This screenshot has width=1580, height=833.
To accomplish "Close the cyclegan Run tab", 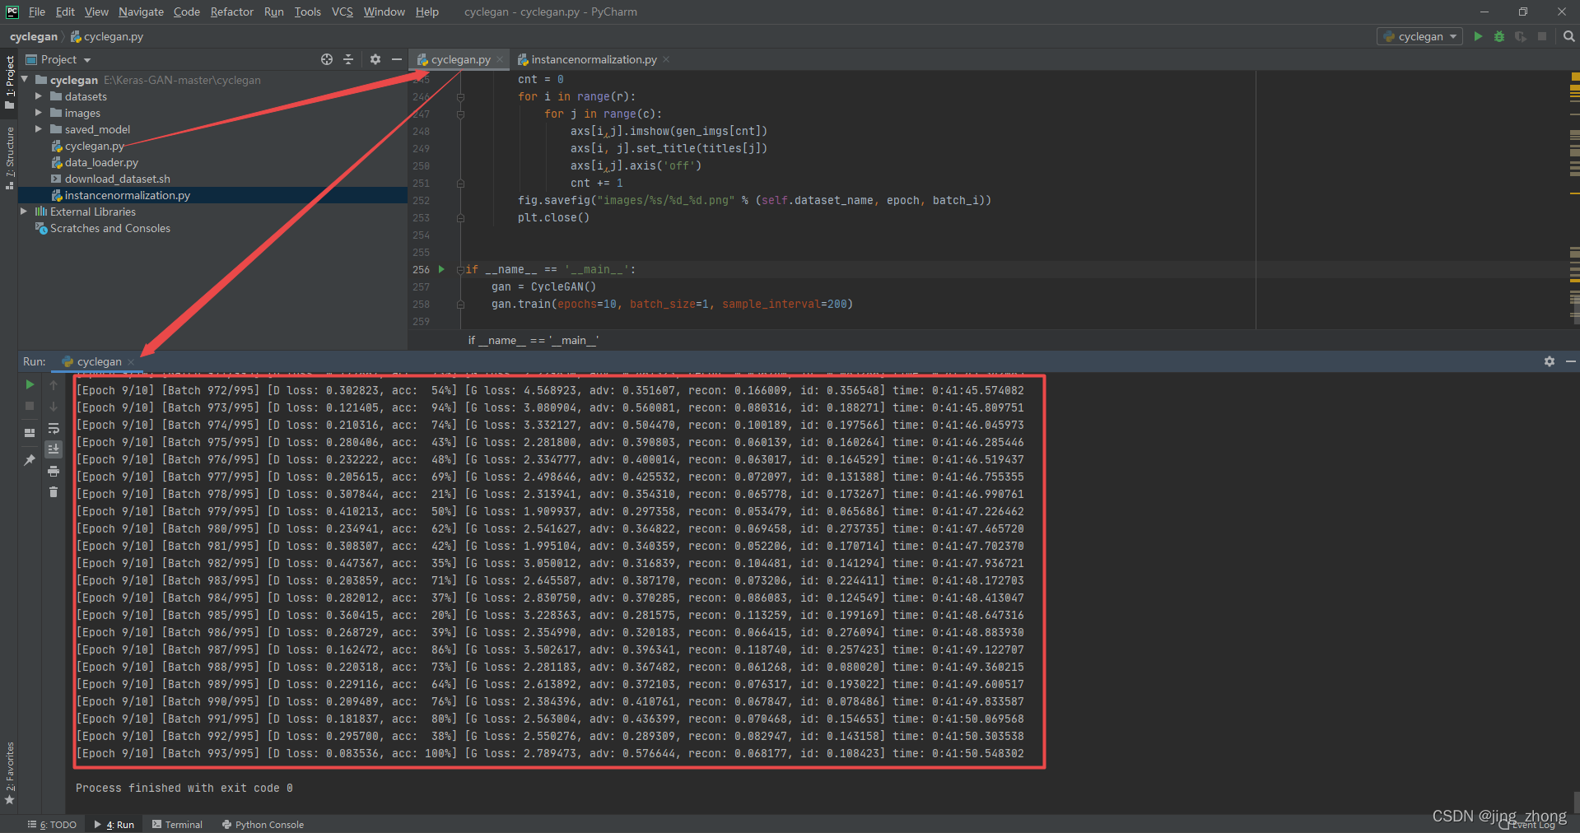I will click(131, 361).
